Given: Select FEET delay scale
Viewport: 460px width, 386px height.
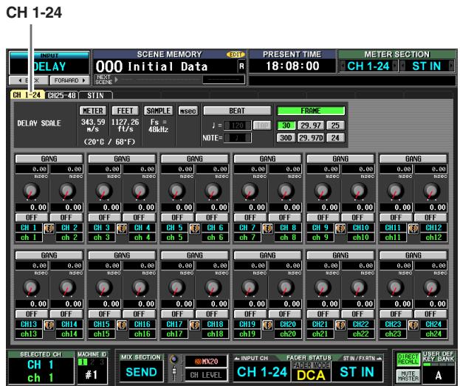Looking at the screenshot, I should [126, 111].
